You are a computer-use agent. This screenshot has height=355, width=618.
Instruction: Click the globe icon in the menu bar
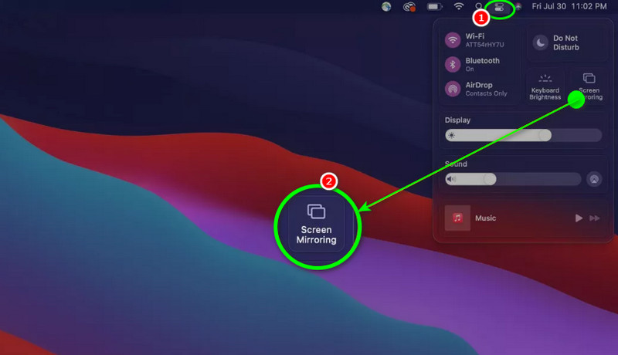[x=386, y=7]
